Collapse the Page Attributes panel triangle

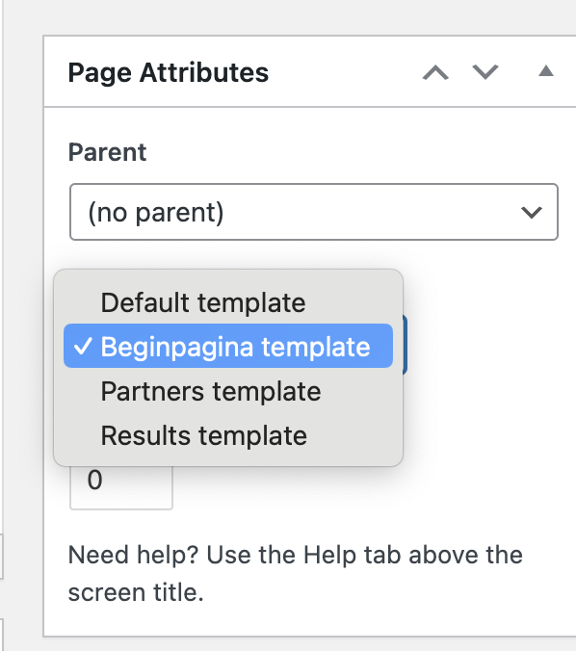(546, 71)
